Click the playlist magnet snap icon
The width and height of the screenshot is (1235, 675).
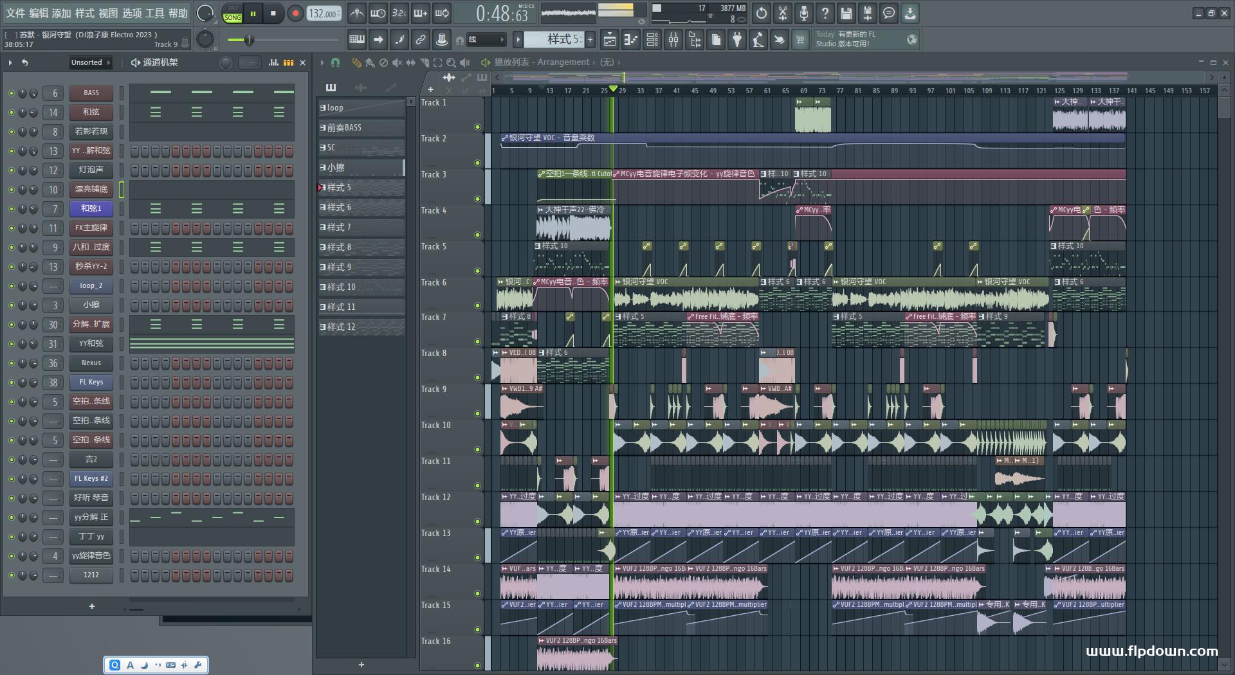[x=335, y=62]
